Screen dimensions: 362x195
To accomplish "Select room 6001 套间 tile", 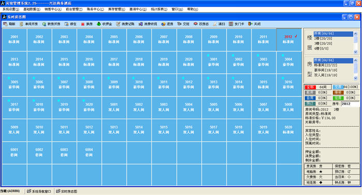I will [x=14, y=152].
